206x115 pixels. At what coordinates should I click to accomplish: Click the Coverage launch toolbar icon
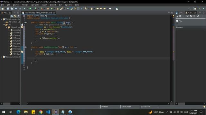36,9
